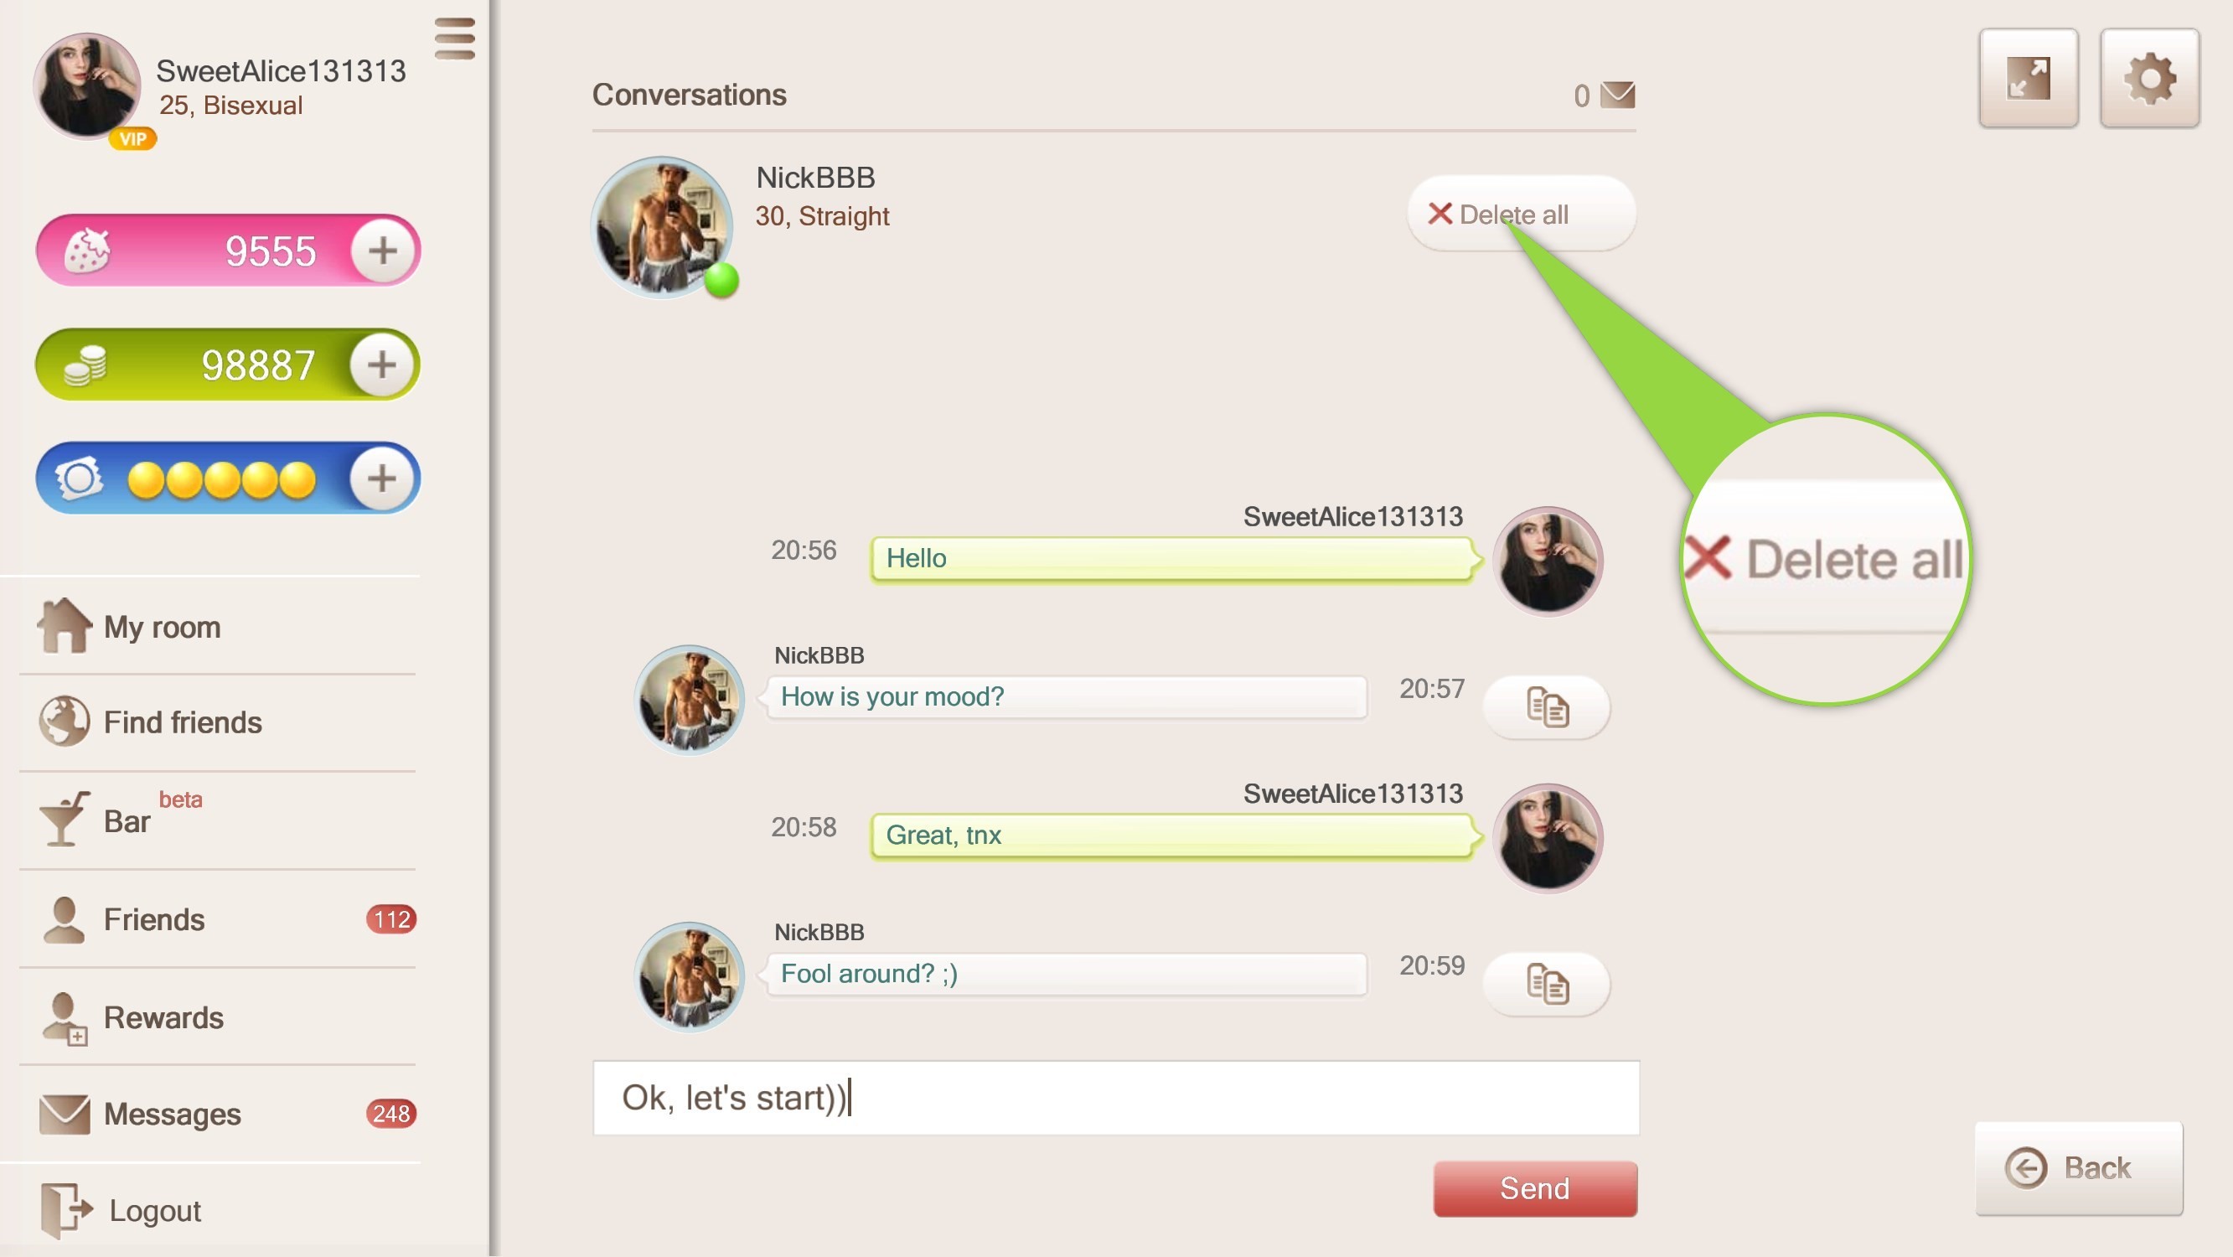Viewport: 2233px width, 1257px height.
Task: Add more strawberries with plus button
Action: tap(382, 251)
